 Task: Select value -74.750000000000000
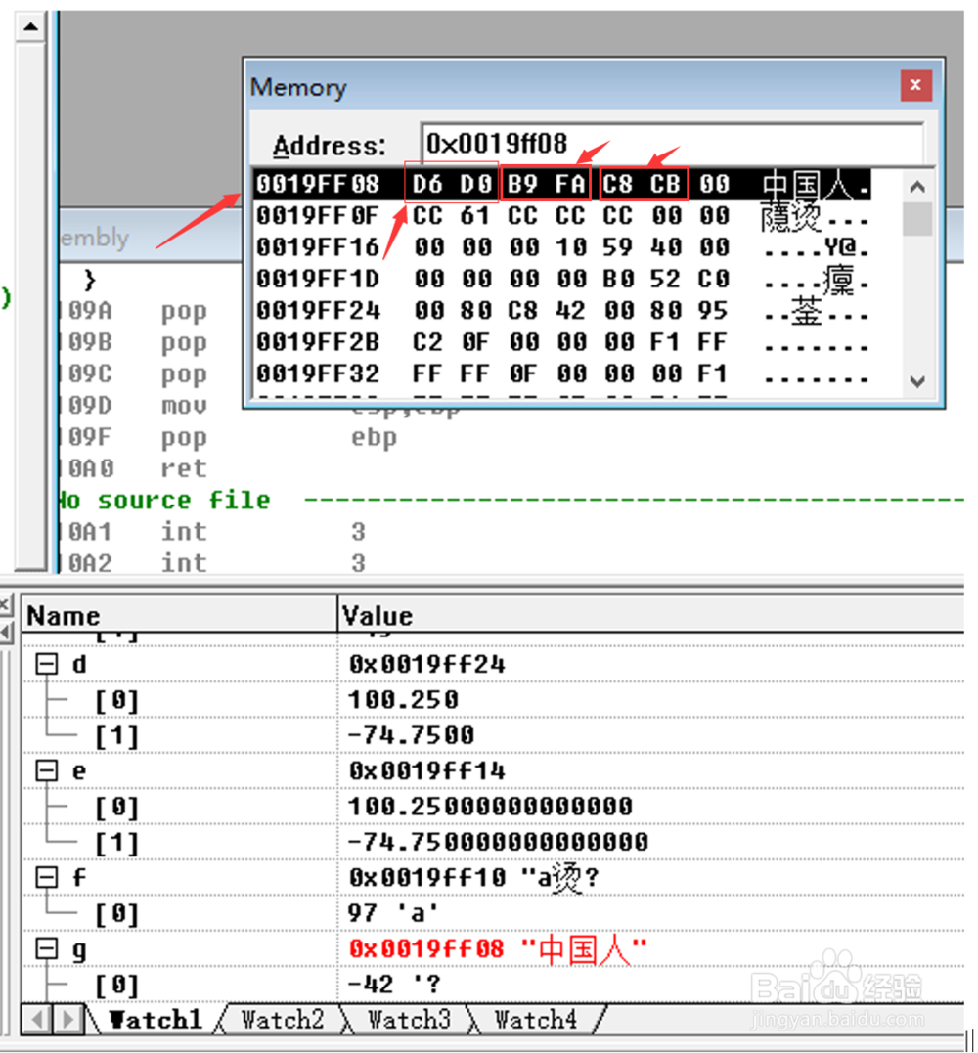(x=499, y=842)
